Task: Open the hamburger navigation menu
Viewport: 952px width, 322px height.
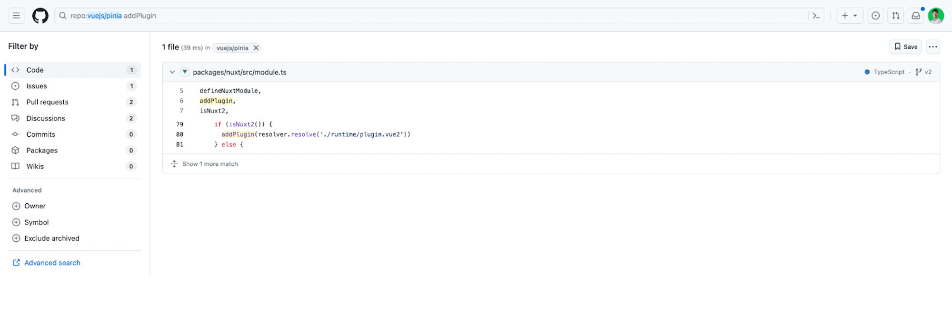Action: click(x=16, y=16)
